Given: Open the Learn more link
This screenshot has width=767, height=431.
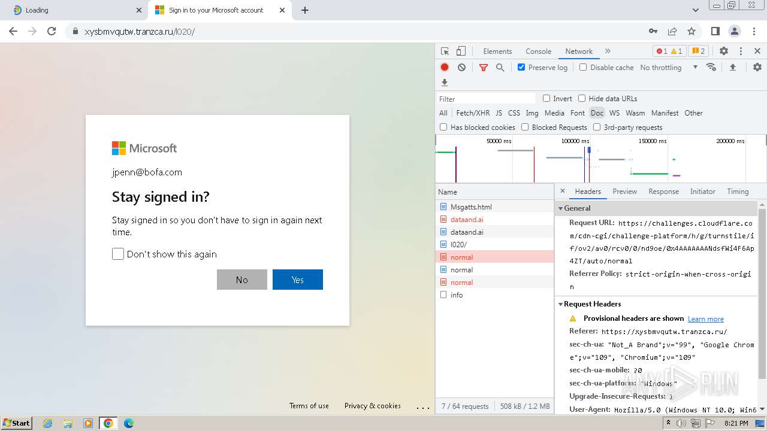Looking at the screenshot, I should tap(705, 319).
